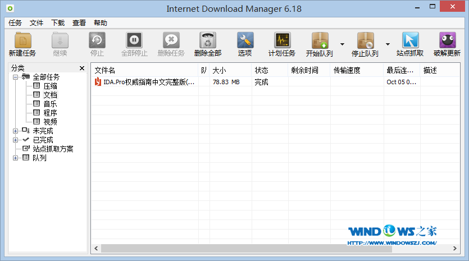Screen dimensions: 469x261
Task: Open the 开始队列 dropdown arrow
Action: pos(342,44)
